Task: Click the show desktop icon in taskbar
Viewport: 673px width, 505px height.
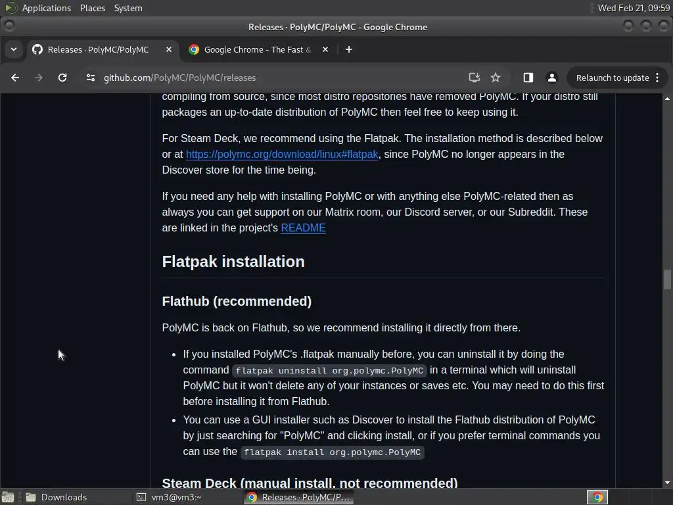Action: click(8, 497)
